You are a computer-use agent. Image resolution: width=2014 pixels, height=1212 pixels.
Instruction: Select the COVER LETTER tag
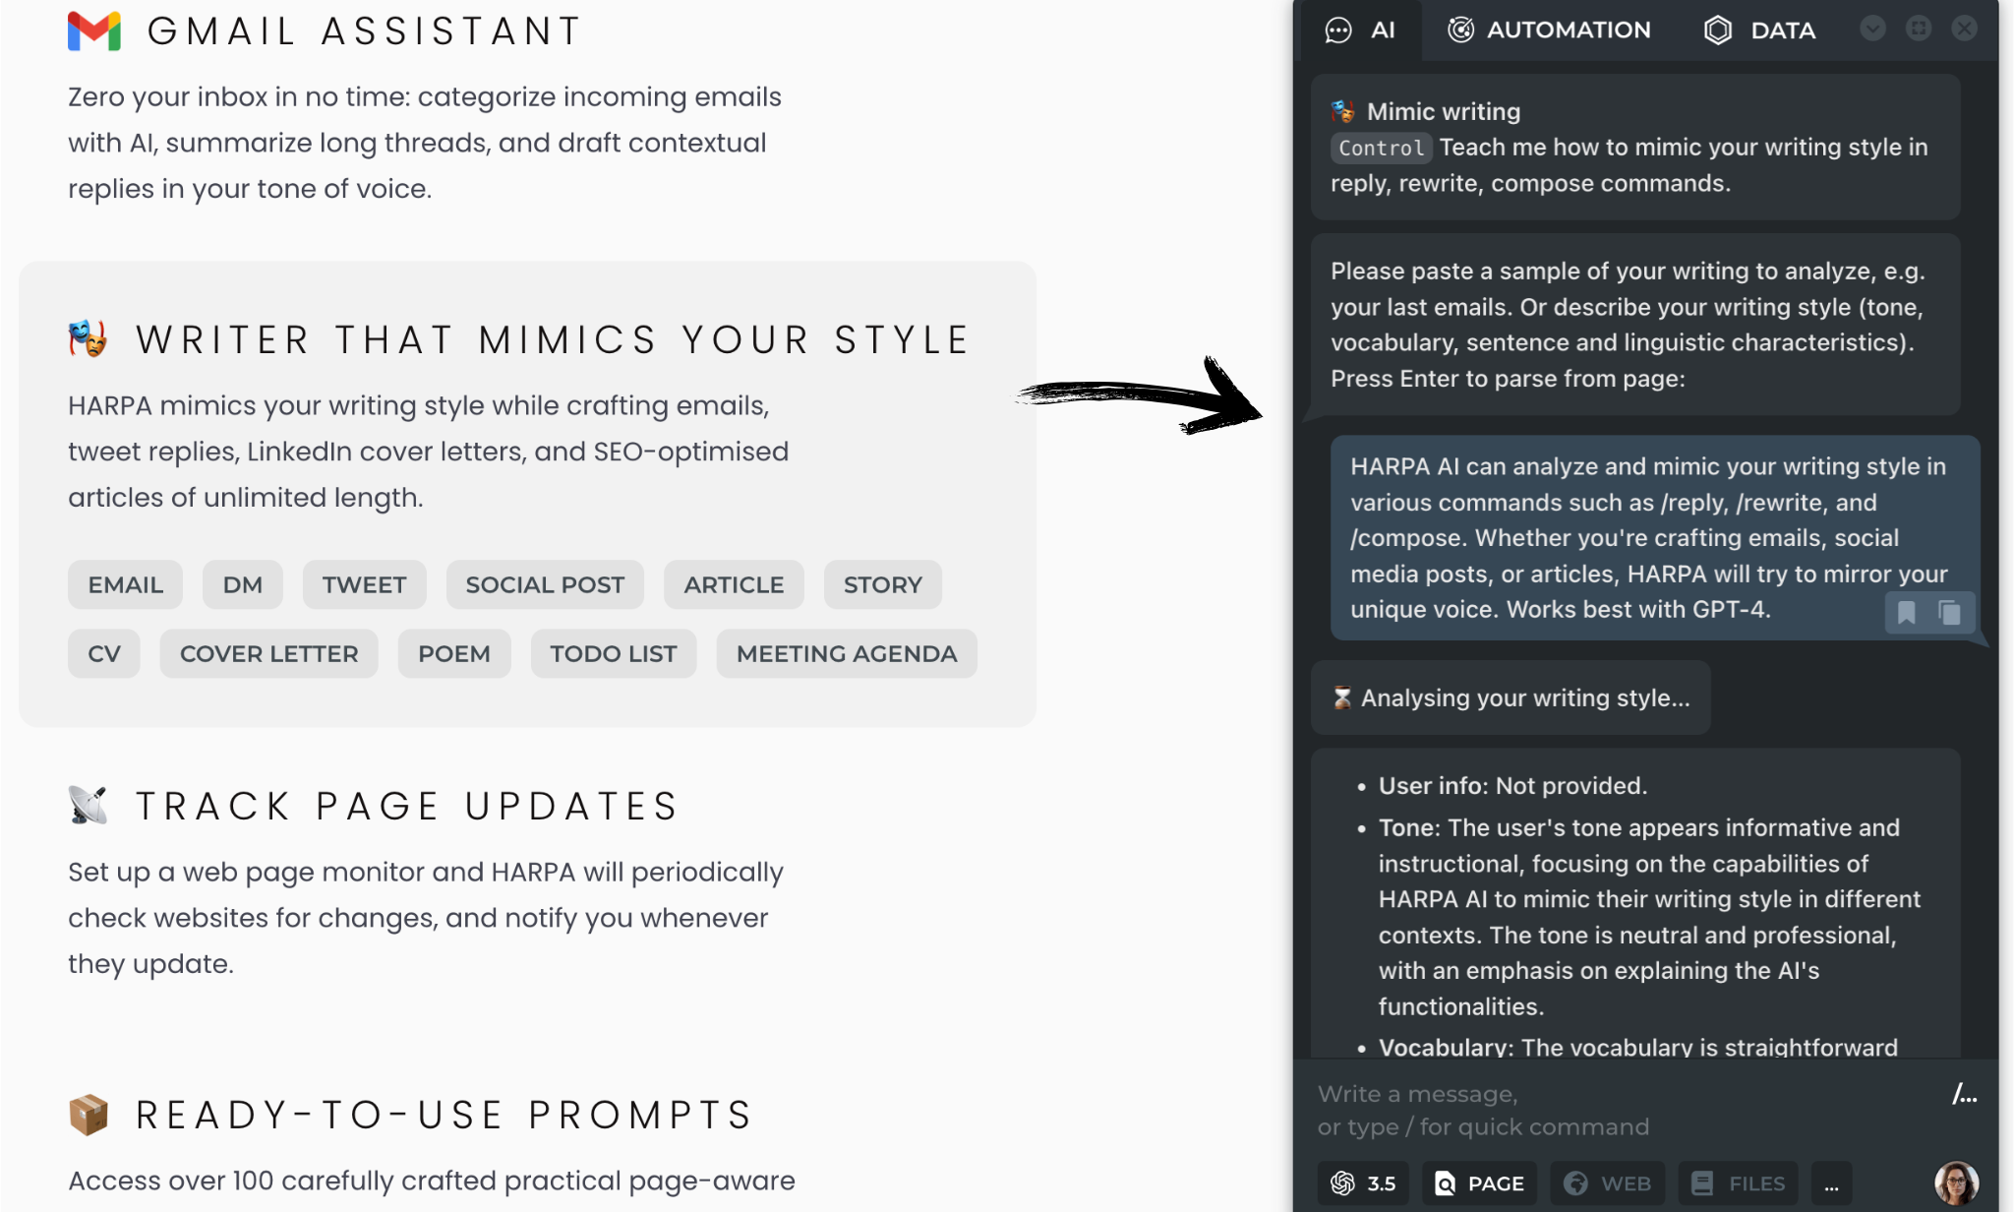tap(268, 653)
